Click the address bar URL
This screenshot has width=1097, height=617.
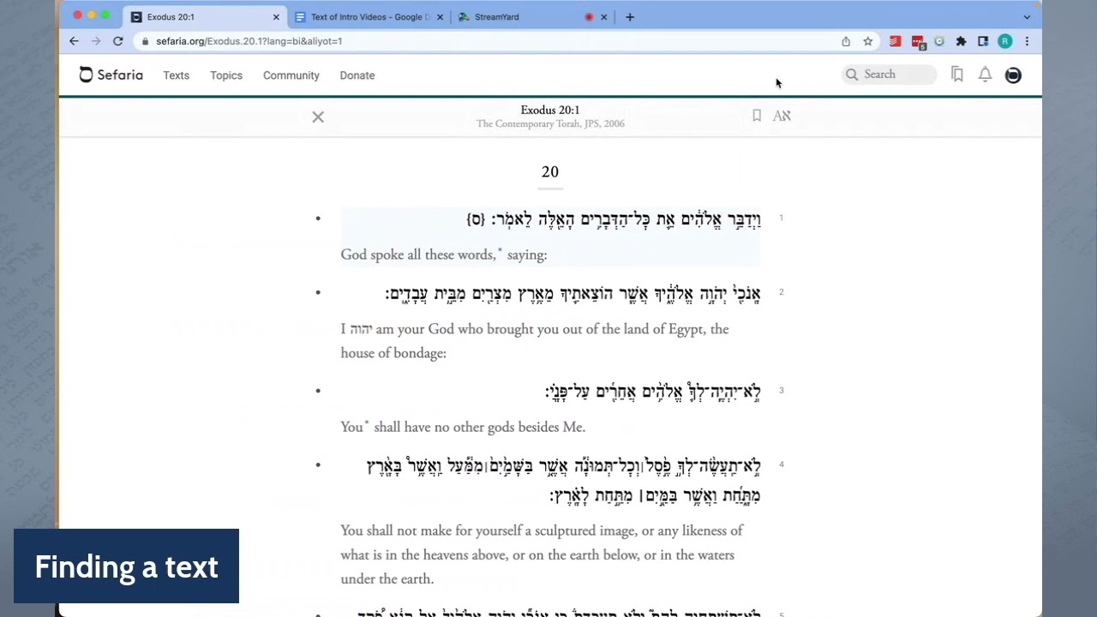(x=249, y=41)
